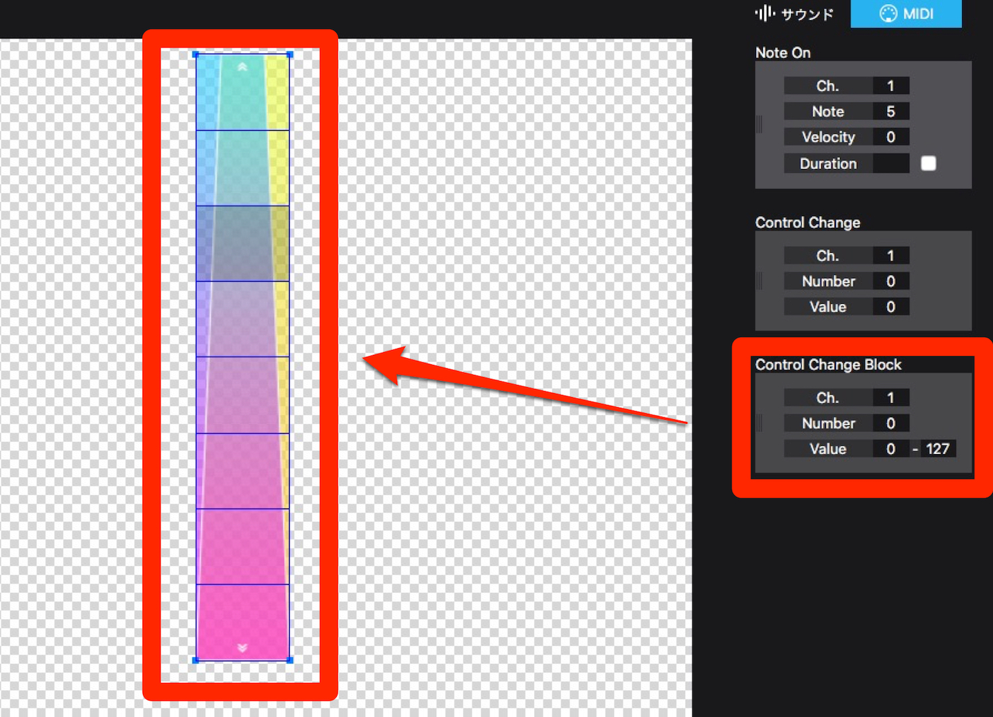The image size is (993, 717).
Task: Select the top-right resize handle of slider
Action: point(290,54)
